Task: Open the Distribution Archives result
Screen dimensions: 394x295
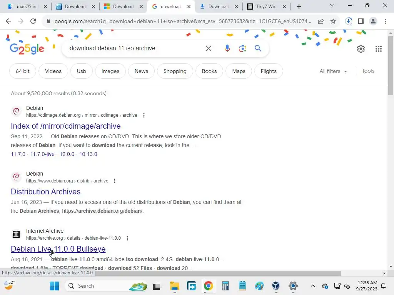Action: [45, 192]
